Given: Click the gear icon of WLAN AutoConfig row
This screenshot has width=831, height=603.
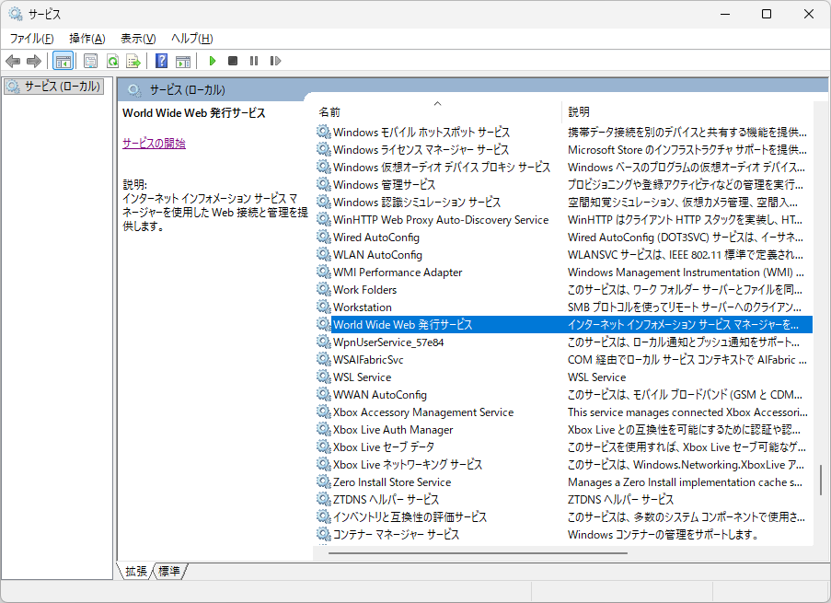Looking at the screenshot, I should [323, 254].
